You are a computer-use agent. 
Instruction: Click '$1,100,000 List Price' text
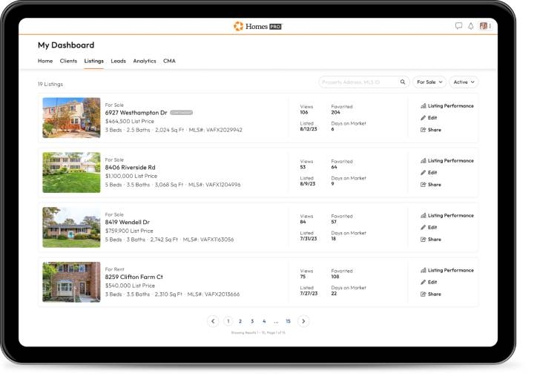131,176
